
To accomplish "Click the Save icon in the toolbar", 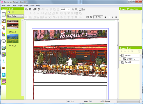I will pyautogui.click(x=30, y=9).
